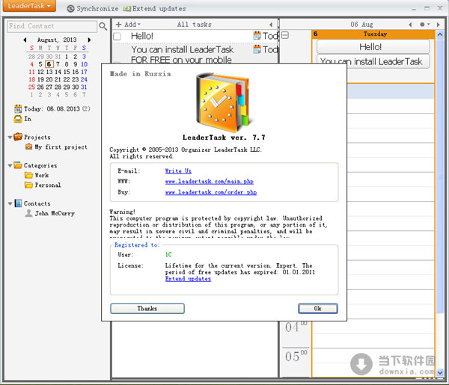This screenshot has width=449, height=385.
Task: Select August 15 in the mini calendar
Action: (x=67, y=72)
